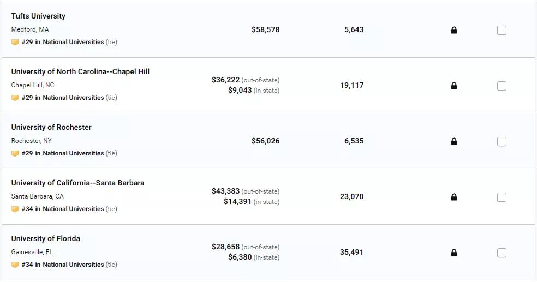The height and width of the screenshot is (282, 537).
Task: Click the gold ranking badge under Tufts University
Action: pos(15,42)
